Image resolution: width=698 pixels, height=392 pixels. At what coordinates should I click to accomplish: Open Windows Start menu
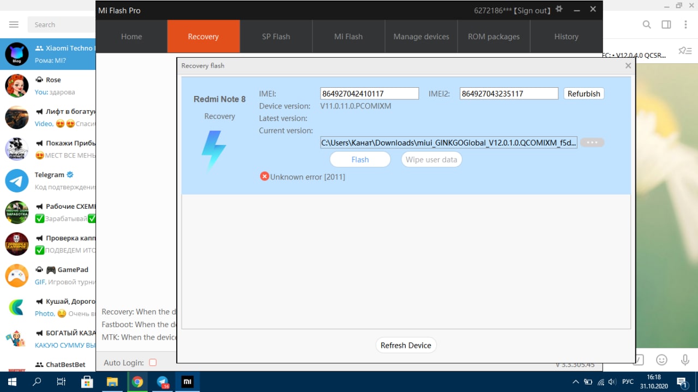tap(12, 382)
